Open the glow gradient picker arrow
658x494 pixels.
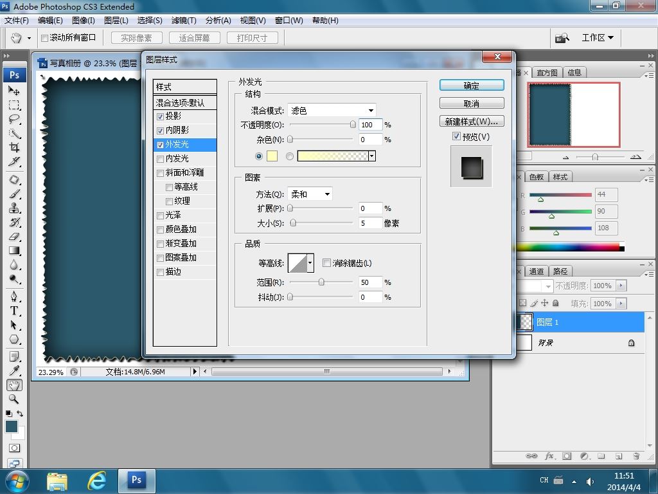pos(372,156)
